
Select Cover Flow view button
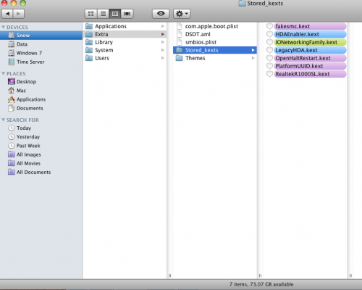[127, 14]
